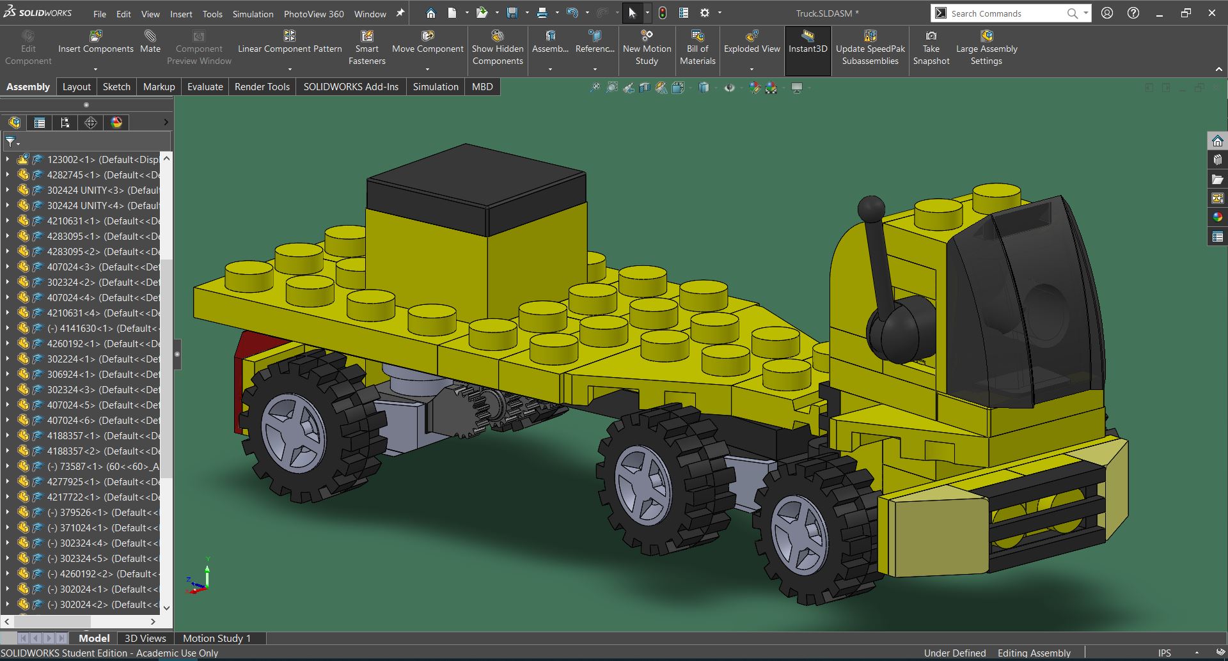Toggle Show Hidden Components
Image resolution: width=1228 pixels, height=661 pixels.
tap(497, 36)
